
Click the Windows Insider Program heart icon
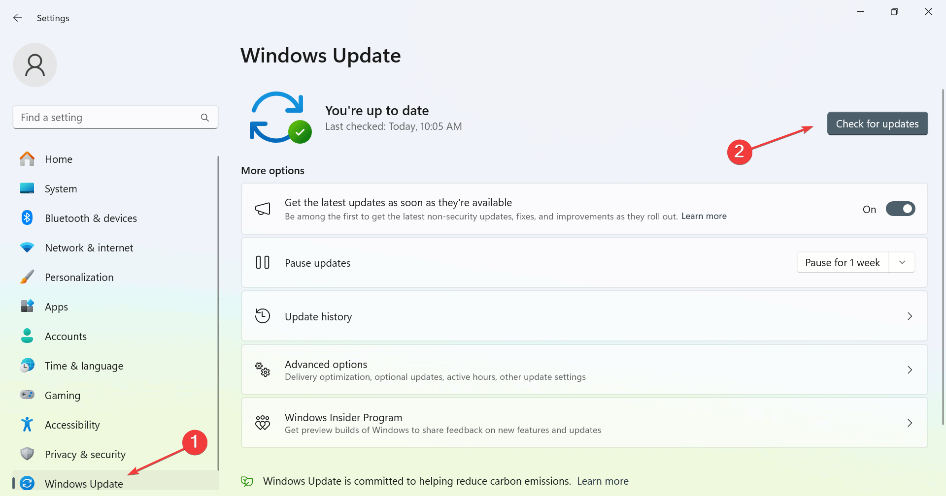[x=263, y=423]
